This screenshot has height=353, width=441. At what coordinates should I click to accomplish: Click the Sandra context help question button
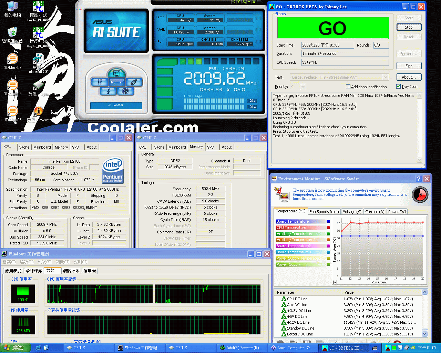[x=419, y=179]
